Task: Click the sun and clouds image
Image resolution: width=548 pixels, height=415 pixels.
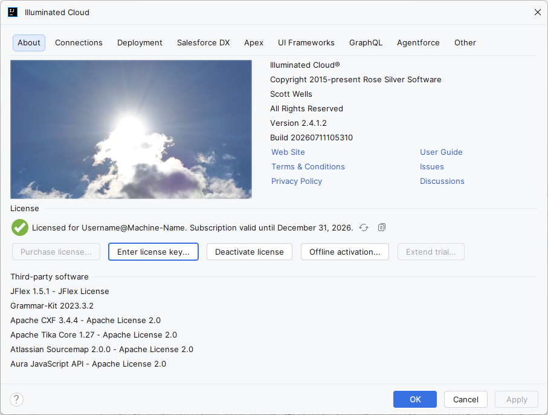Action: (131, 129)
